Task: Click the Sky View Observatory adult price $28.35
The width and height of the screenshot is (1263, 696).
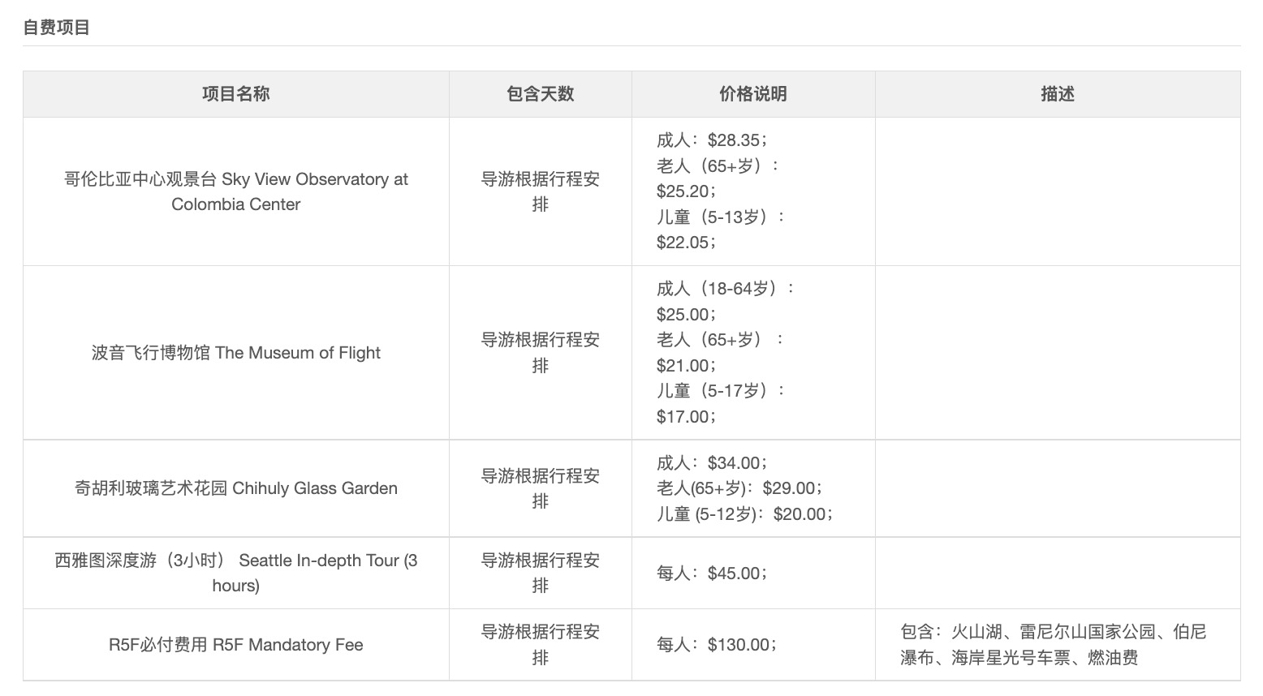Action: (733, 140)
